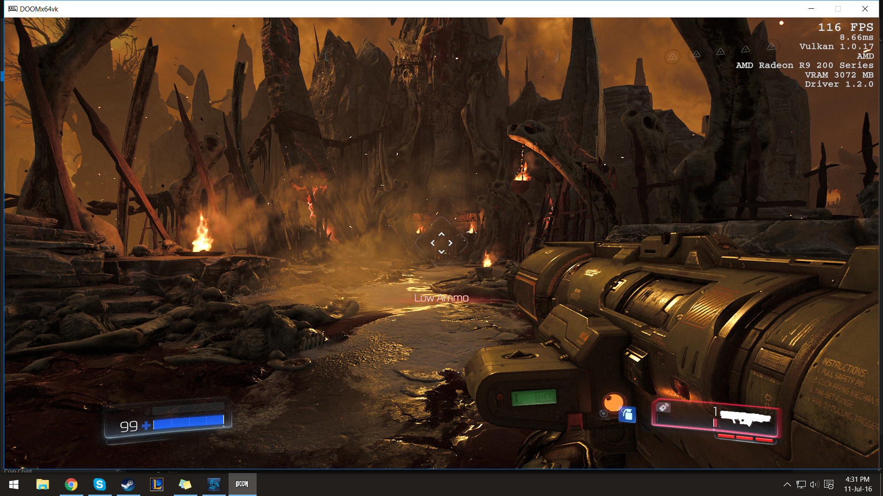This screenshot has height=496, width=883.
Task: Click the health cross icon beside 99
Action: click(x=146, y=426)
